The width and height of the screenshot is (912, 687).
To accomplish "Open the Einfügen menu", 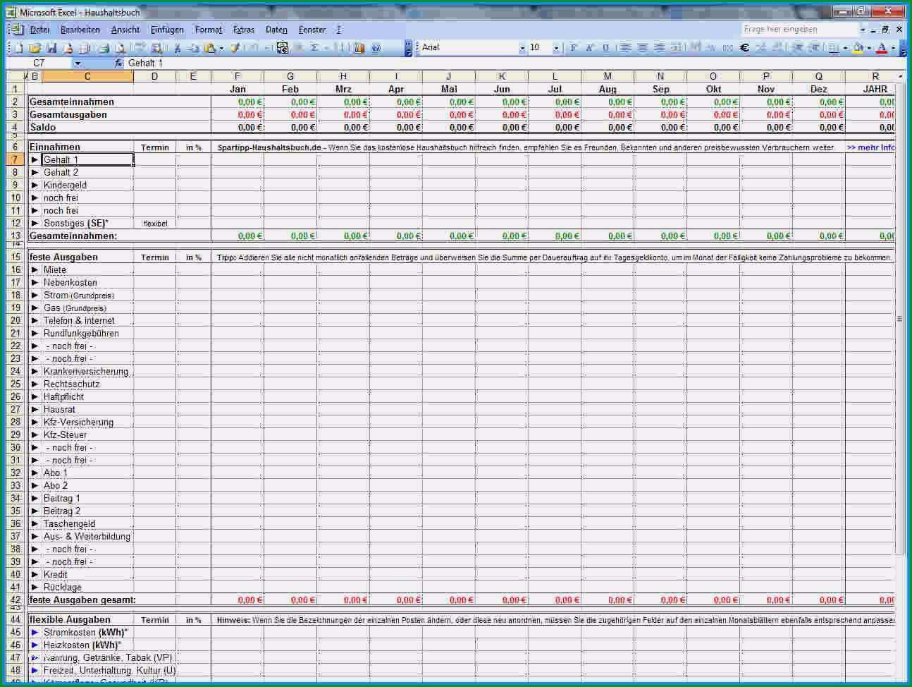I will click(x=167, y=30).
